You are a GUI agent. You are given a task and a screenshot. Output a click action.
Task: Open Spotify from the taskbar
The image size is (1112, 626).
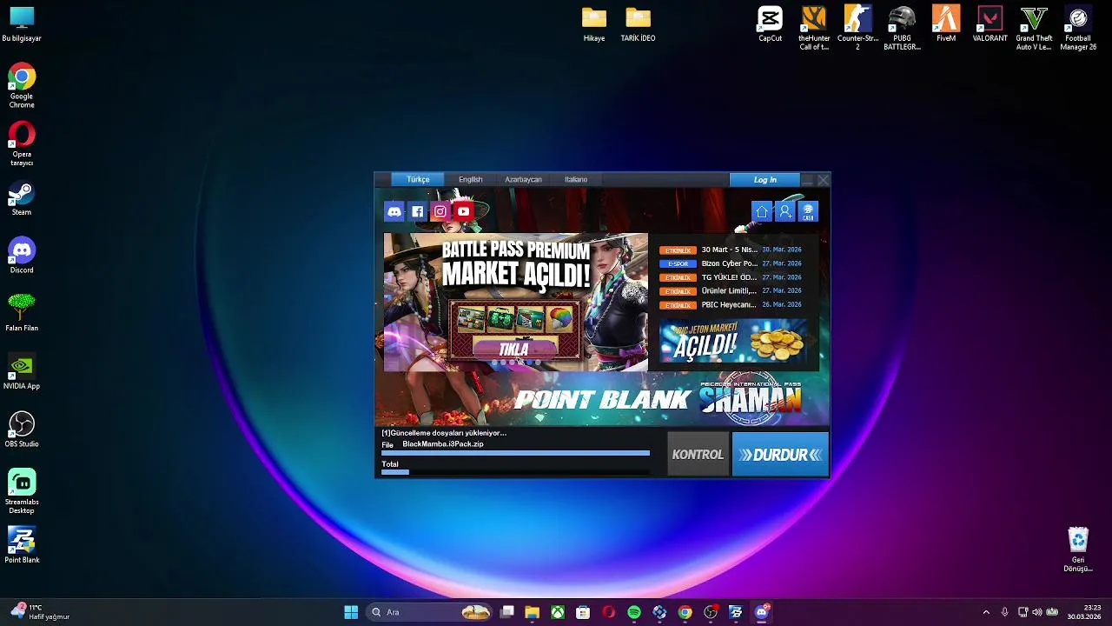pyautogui.click(x=634, y=612)
